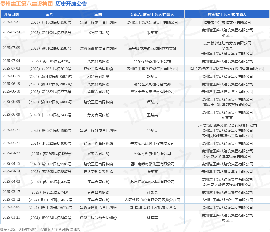Click plaintiff 四川南乔树脂化工有限公司

pyautogui.click(x=152, y=164)
